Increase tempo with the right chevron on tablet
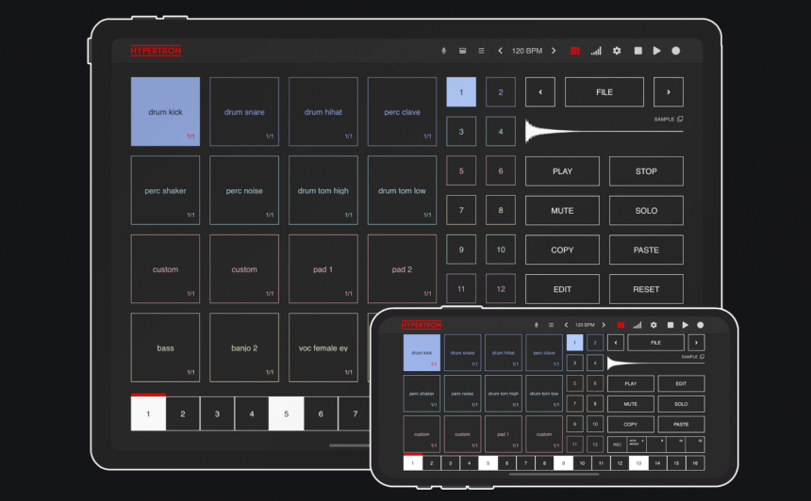This screenshot has height=501, width=811. (554, 51)
